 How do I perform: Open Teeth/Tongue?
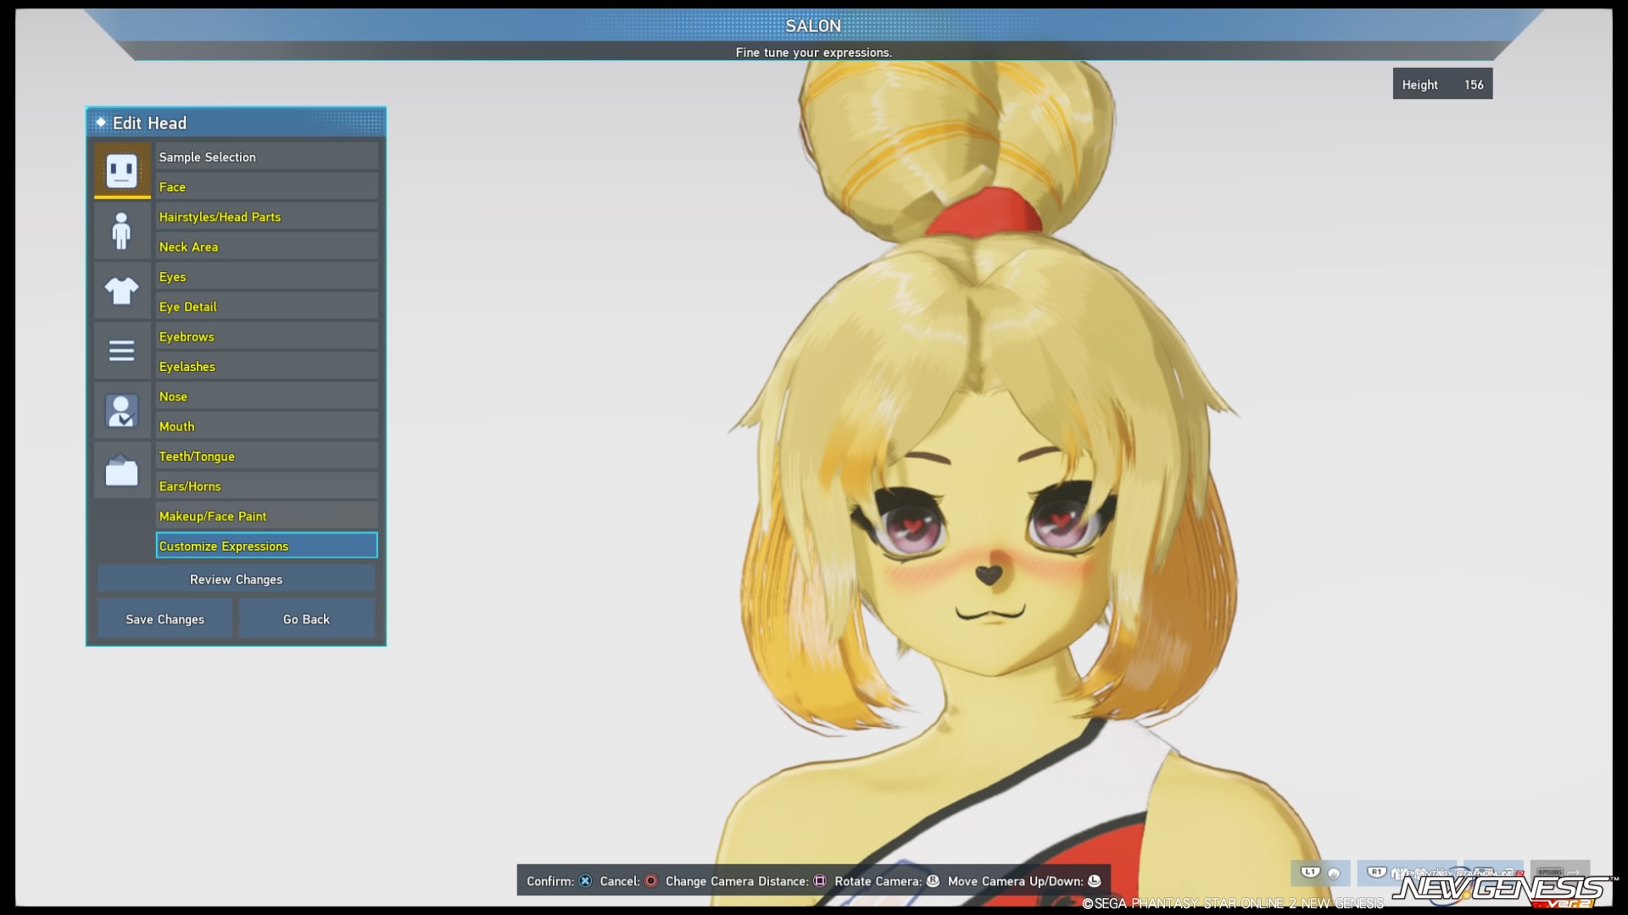[266, 456]
